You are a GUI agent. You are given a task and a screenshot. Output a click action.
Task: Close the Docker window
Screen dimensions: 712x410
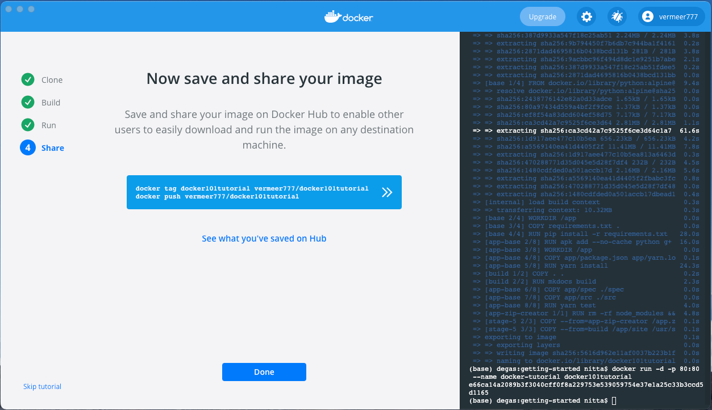[x=9, y=10]
